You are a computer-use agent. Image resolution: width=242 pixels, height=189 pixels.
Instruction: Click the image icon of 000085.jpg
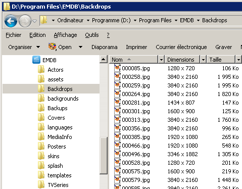(x=117, y=68)
